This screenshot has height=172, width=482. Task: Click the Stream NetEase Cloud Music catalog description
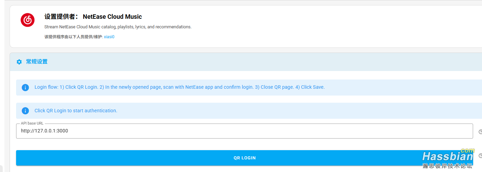(118, 27)
